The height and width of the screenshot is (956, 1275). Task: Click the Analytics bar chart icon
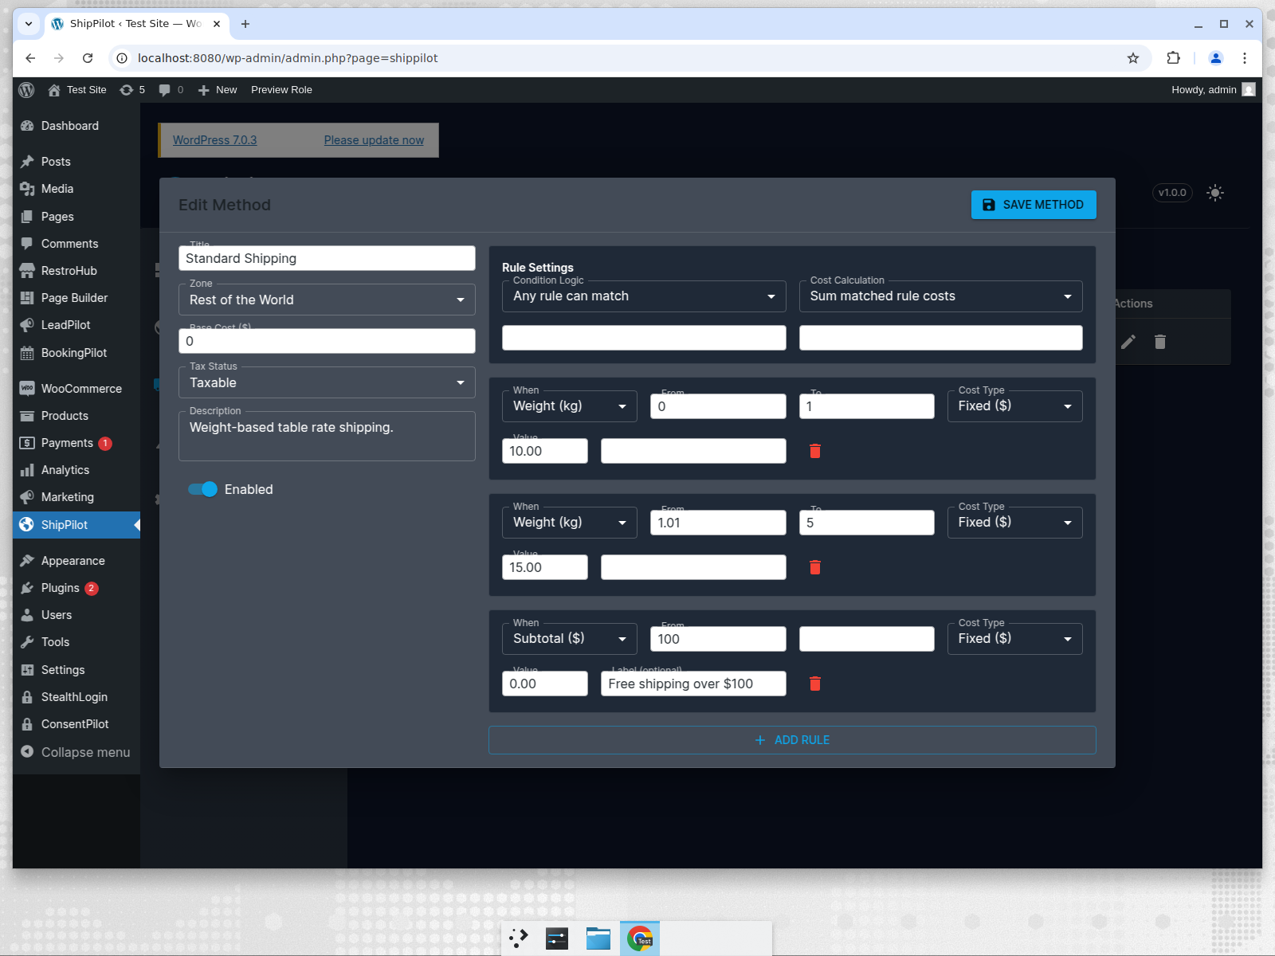[27, 470]
